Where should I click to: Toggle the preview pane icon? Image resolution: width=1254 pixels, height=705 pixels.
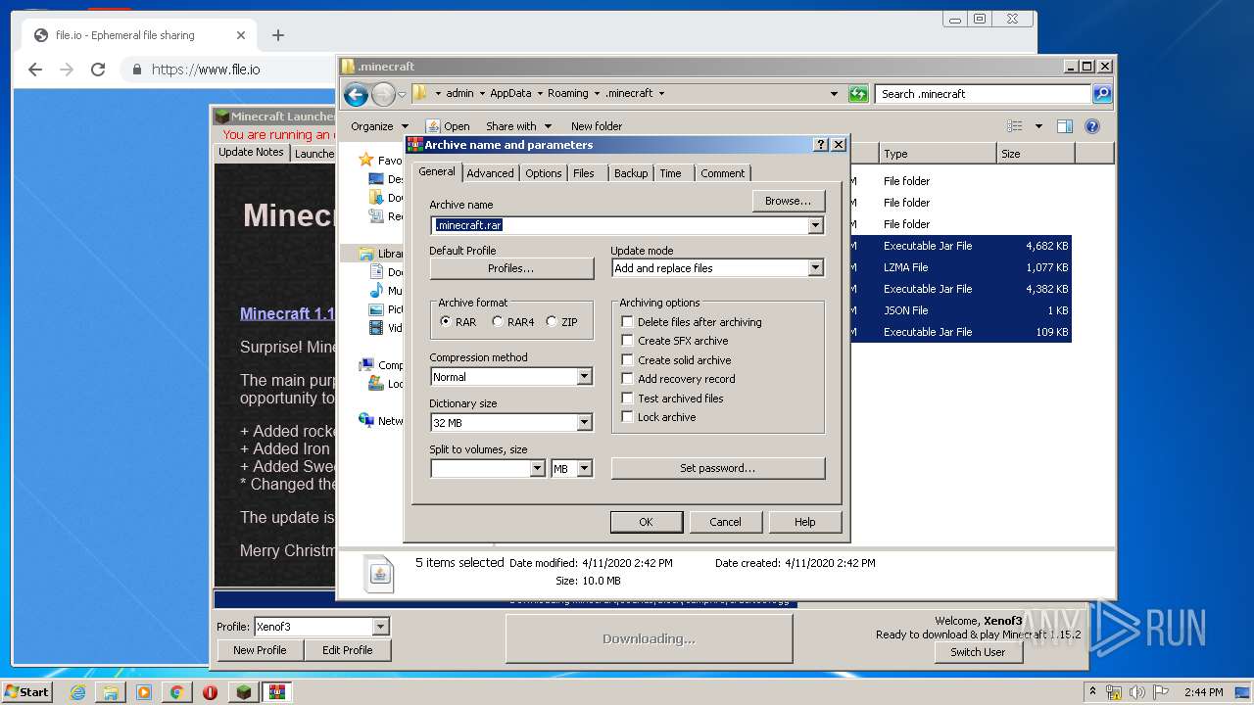[1065, 126]
